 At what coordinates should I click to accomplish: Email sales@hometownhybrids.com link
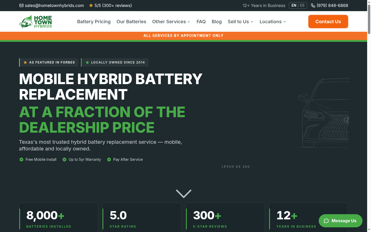tap(52, 5)
